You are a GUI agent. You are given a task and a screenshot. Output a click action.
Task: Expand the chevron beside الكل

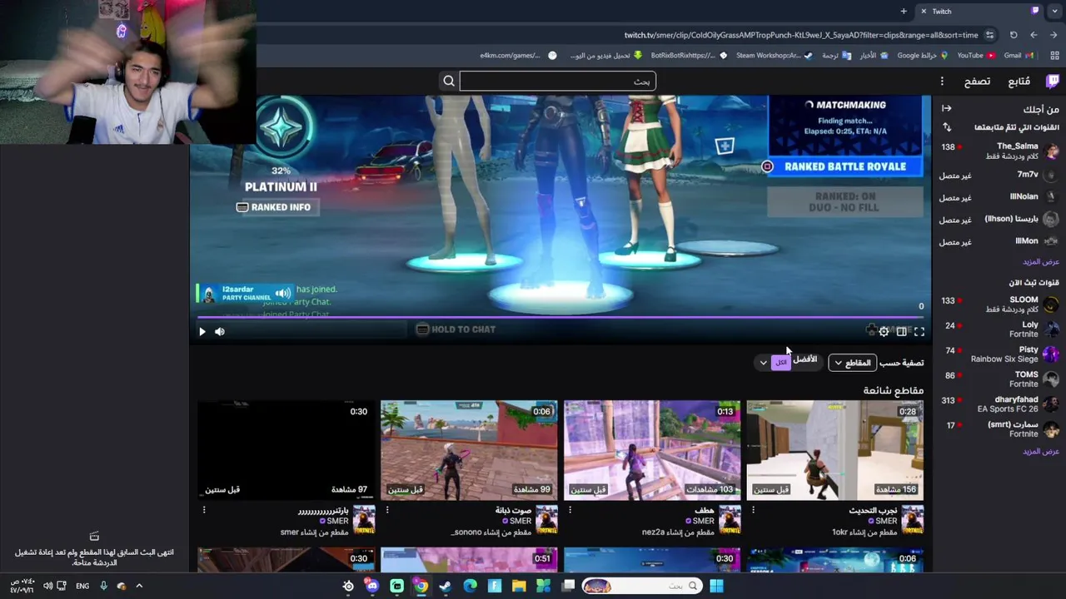pos(763,363)
